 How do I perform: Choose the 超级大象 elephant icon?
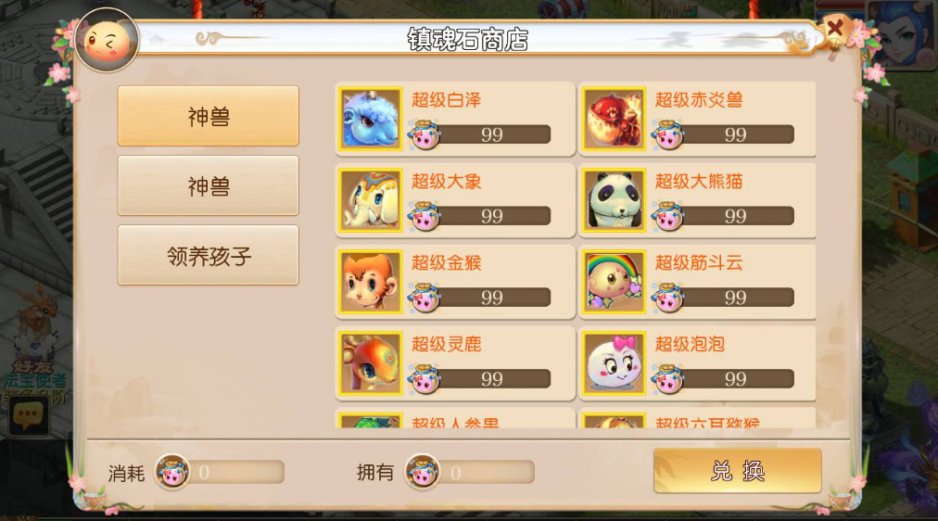pyautogui.click(x=371, y=200)
